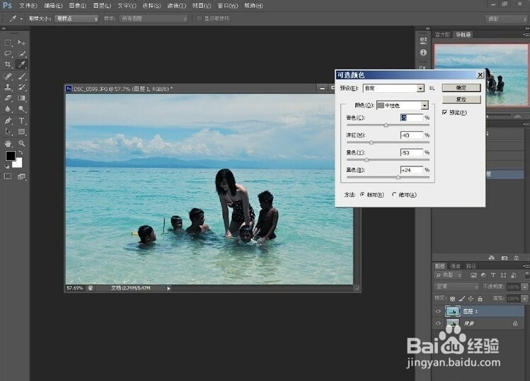Select the Crop tool

click(x=8, y=64)
